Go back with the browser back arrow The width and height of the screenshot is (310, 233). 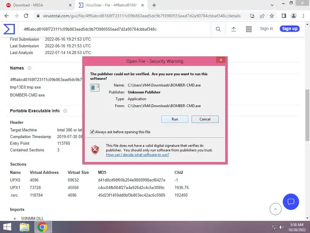[x=7, y=16]
